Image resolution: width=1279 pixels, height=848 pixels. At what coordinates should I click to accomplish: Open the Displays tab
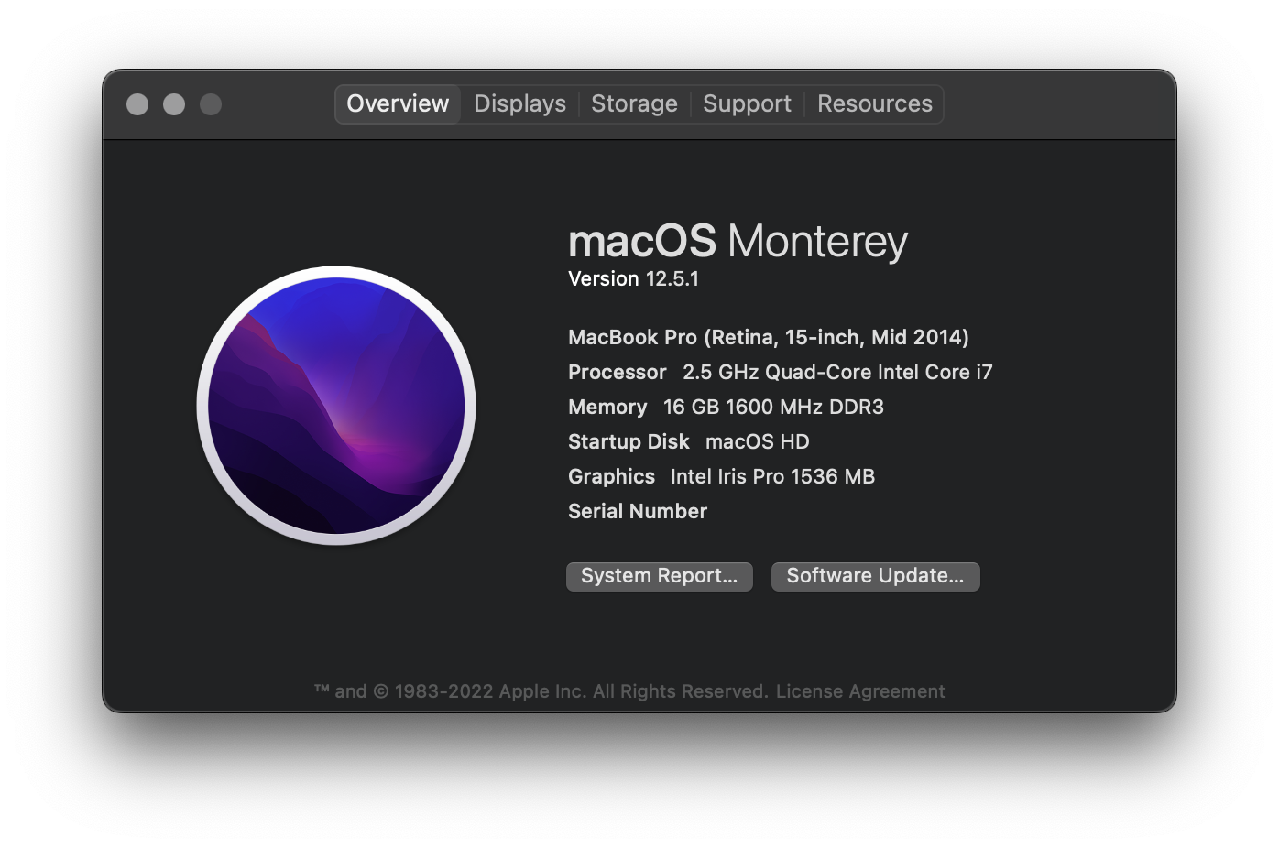pos(519,103)
